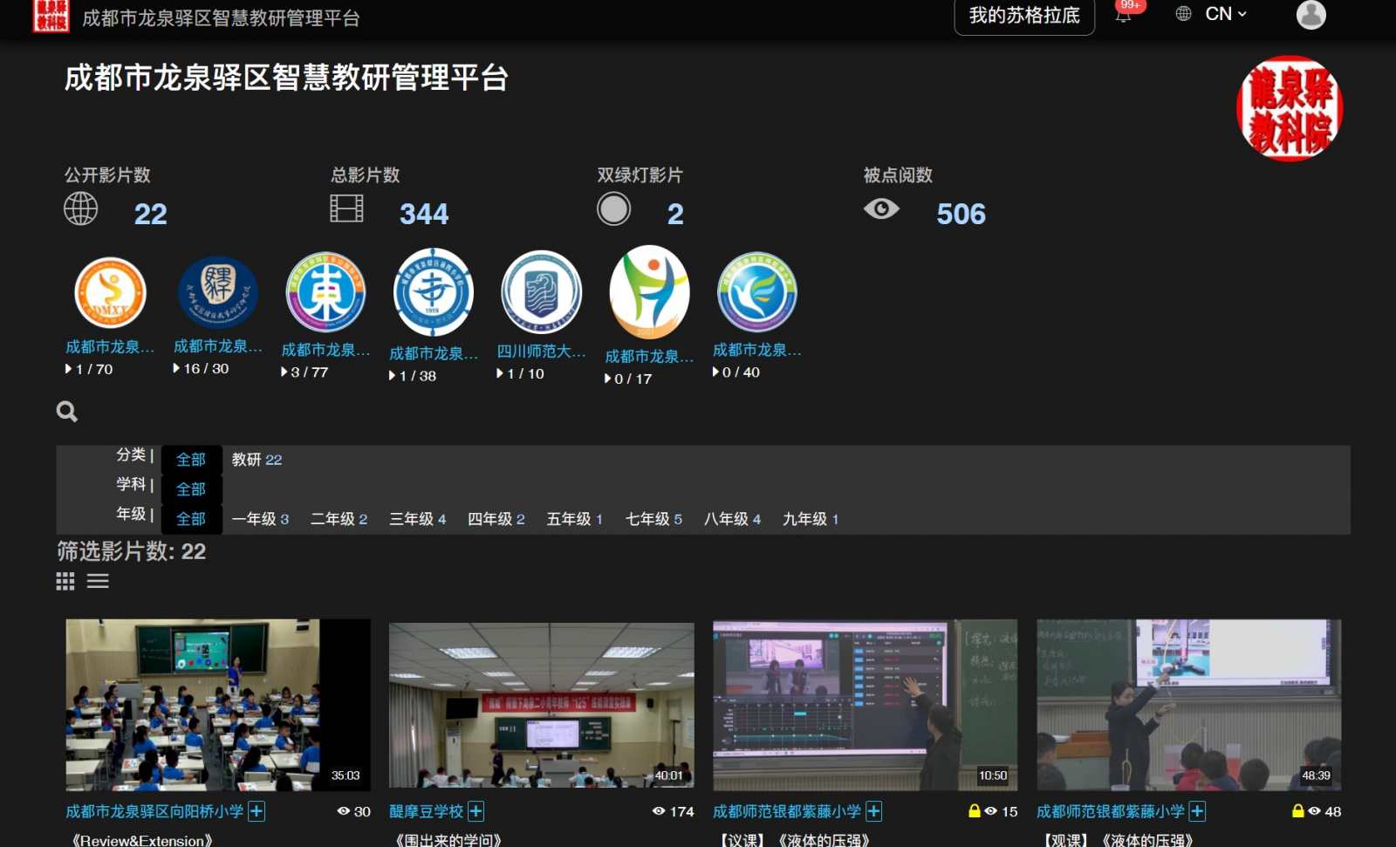Click the plus icon beside 醍摩豆学校
Viewport: 1396px width, 847px height.
[x=476, y=811]
